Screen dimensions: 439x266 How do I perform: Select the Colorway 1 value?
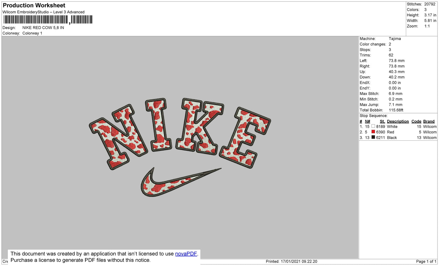pyautogui.click(x=32, y=33)
